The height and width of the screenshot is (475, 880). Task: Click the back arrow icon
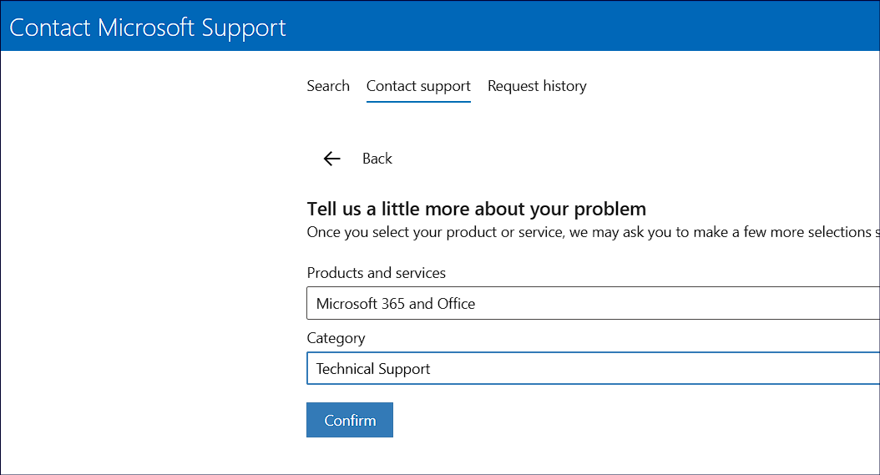pos(331,159)
